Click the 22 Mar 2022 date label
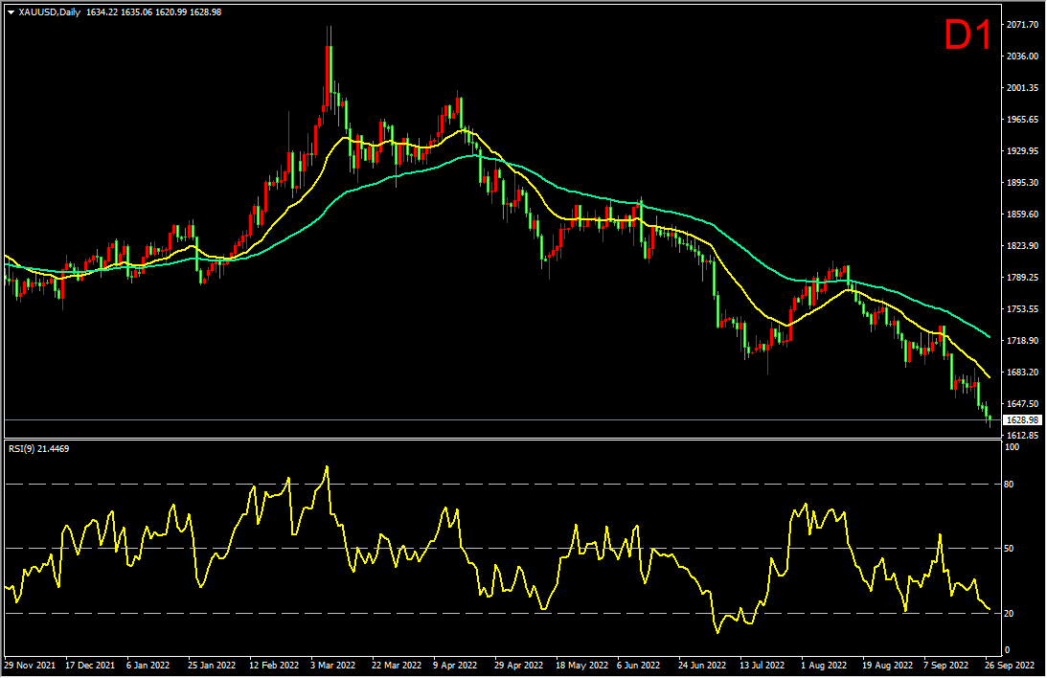The width and height of the screenshot is (1047, 678). pyautogui.click(x=397, y=666)
